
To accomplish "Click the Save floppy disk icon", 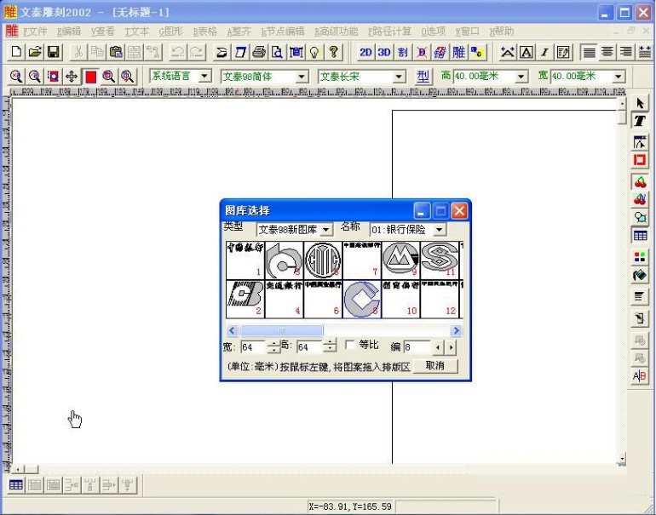I will click(x=53, y=53).
